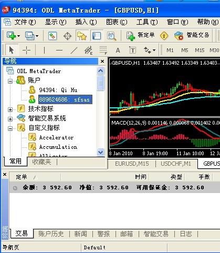Select the cursor arrow tool
Viewport: 220px width, 253px height.
point(12,50)
